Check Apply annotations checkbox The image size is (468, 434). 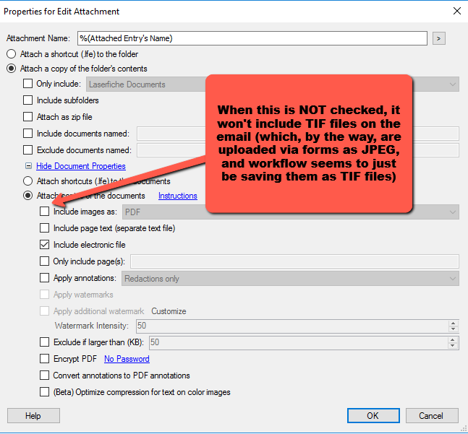44,278
